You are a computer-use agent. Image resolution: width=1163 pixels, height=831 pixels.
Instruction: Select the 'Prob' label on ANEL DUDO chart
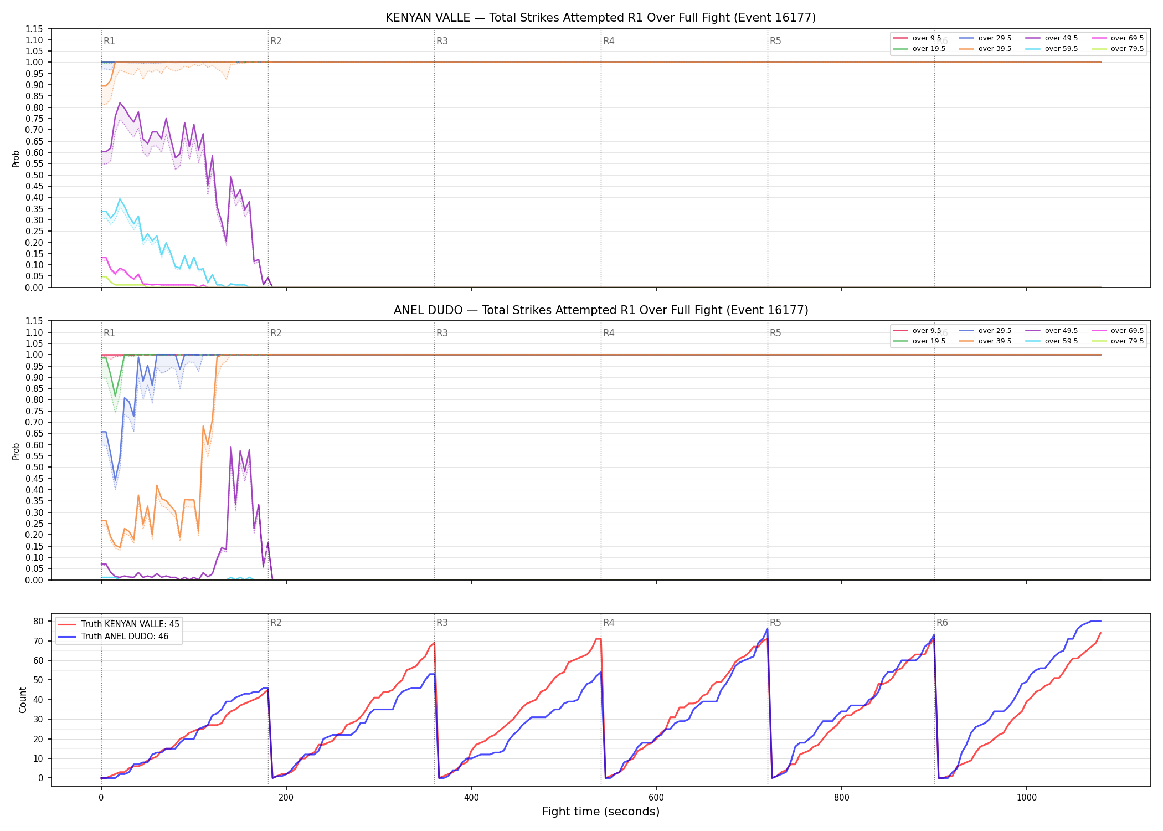click(x=16, y=451)
